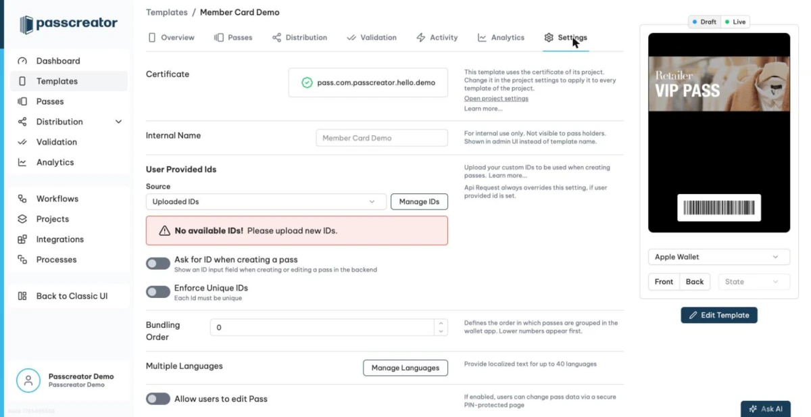Viewport: 811px width, 417px height.
Task: Open the Uploaded IDs source dropdown
Action: [266, 201]
